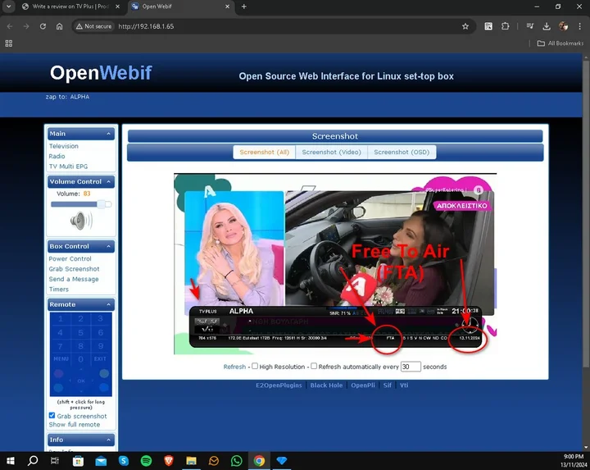Image resolution: width=590 pixels, height=470 pixels.
Task: Open Skype from the taskbar
Action: 124,461
